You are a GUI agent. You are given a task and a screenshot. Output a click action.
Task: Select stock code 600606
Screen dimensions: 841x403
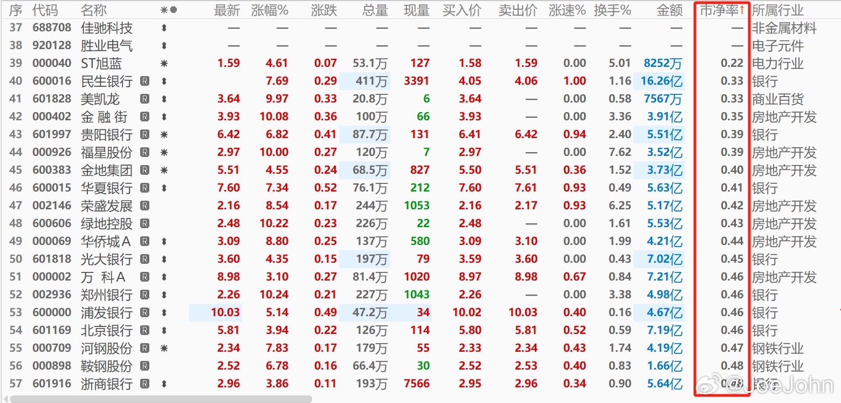point(52,224)
